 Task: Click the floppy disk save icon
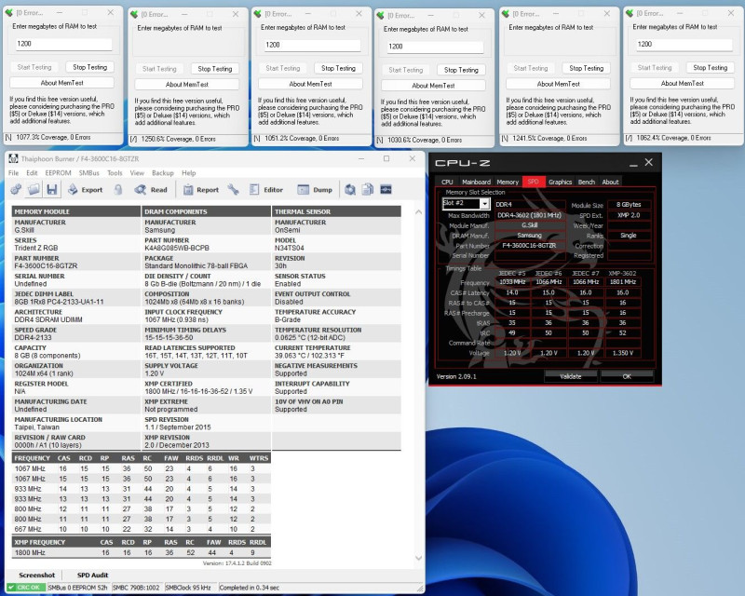click(x=52, y=190)
